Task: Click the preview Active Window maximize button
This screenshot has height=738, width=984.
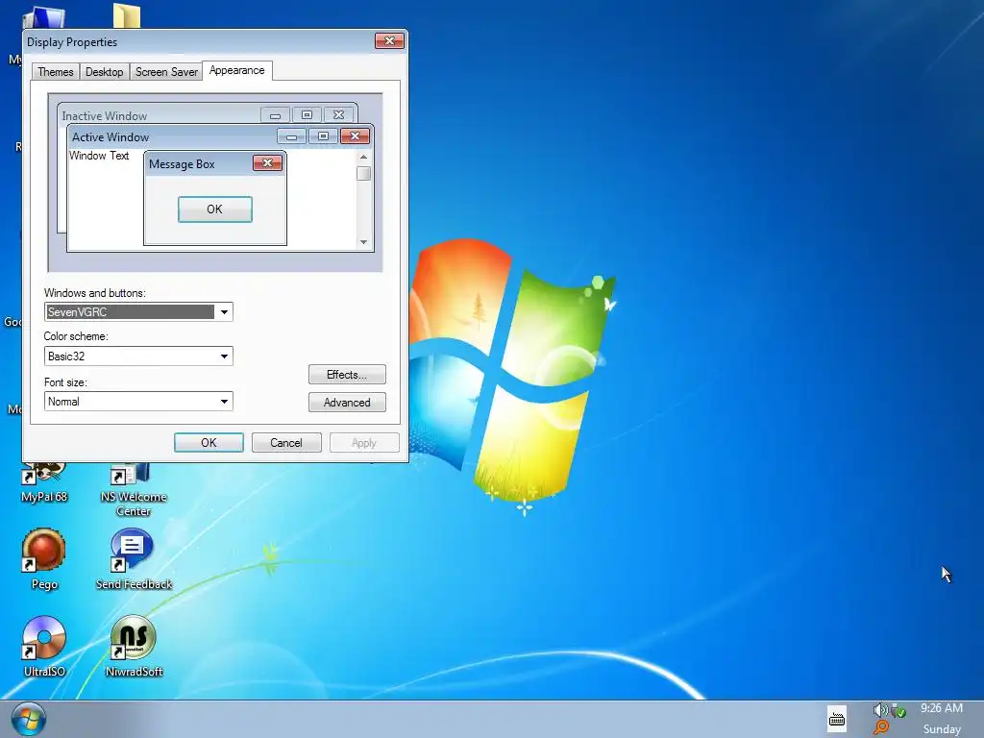Action: coord(323,136)
